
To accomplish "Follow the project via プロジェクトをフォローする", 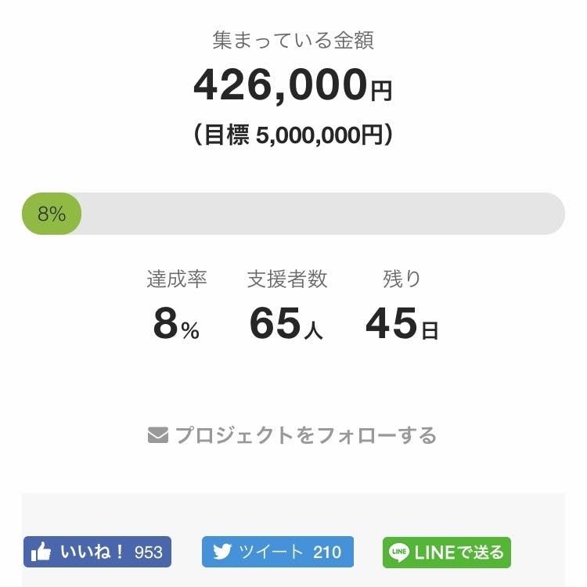I will coord(305,434).
